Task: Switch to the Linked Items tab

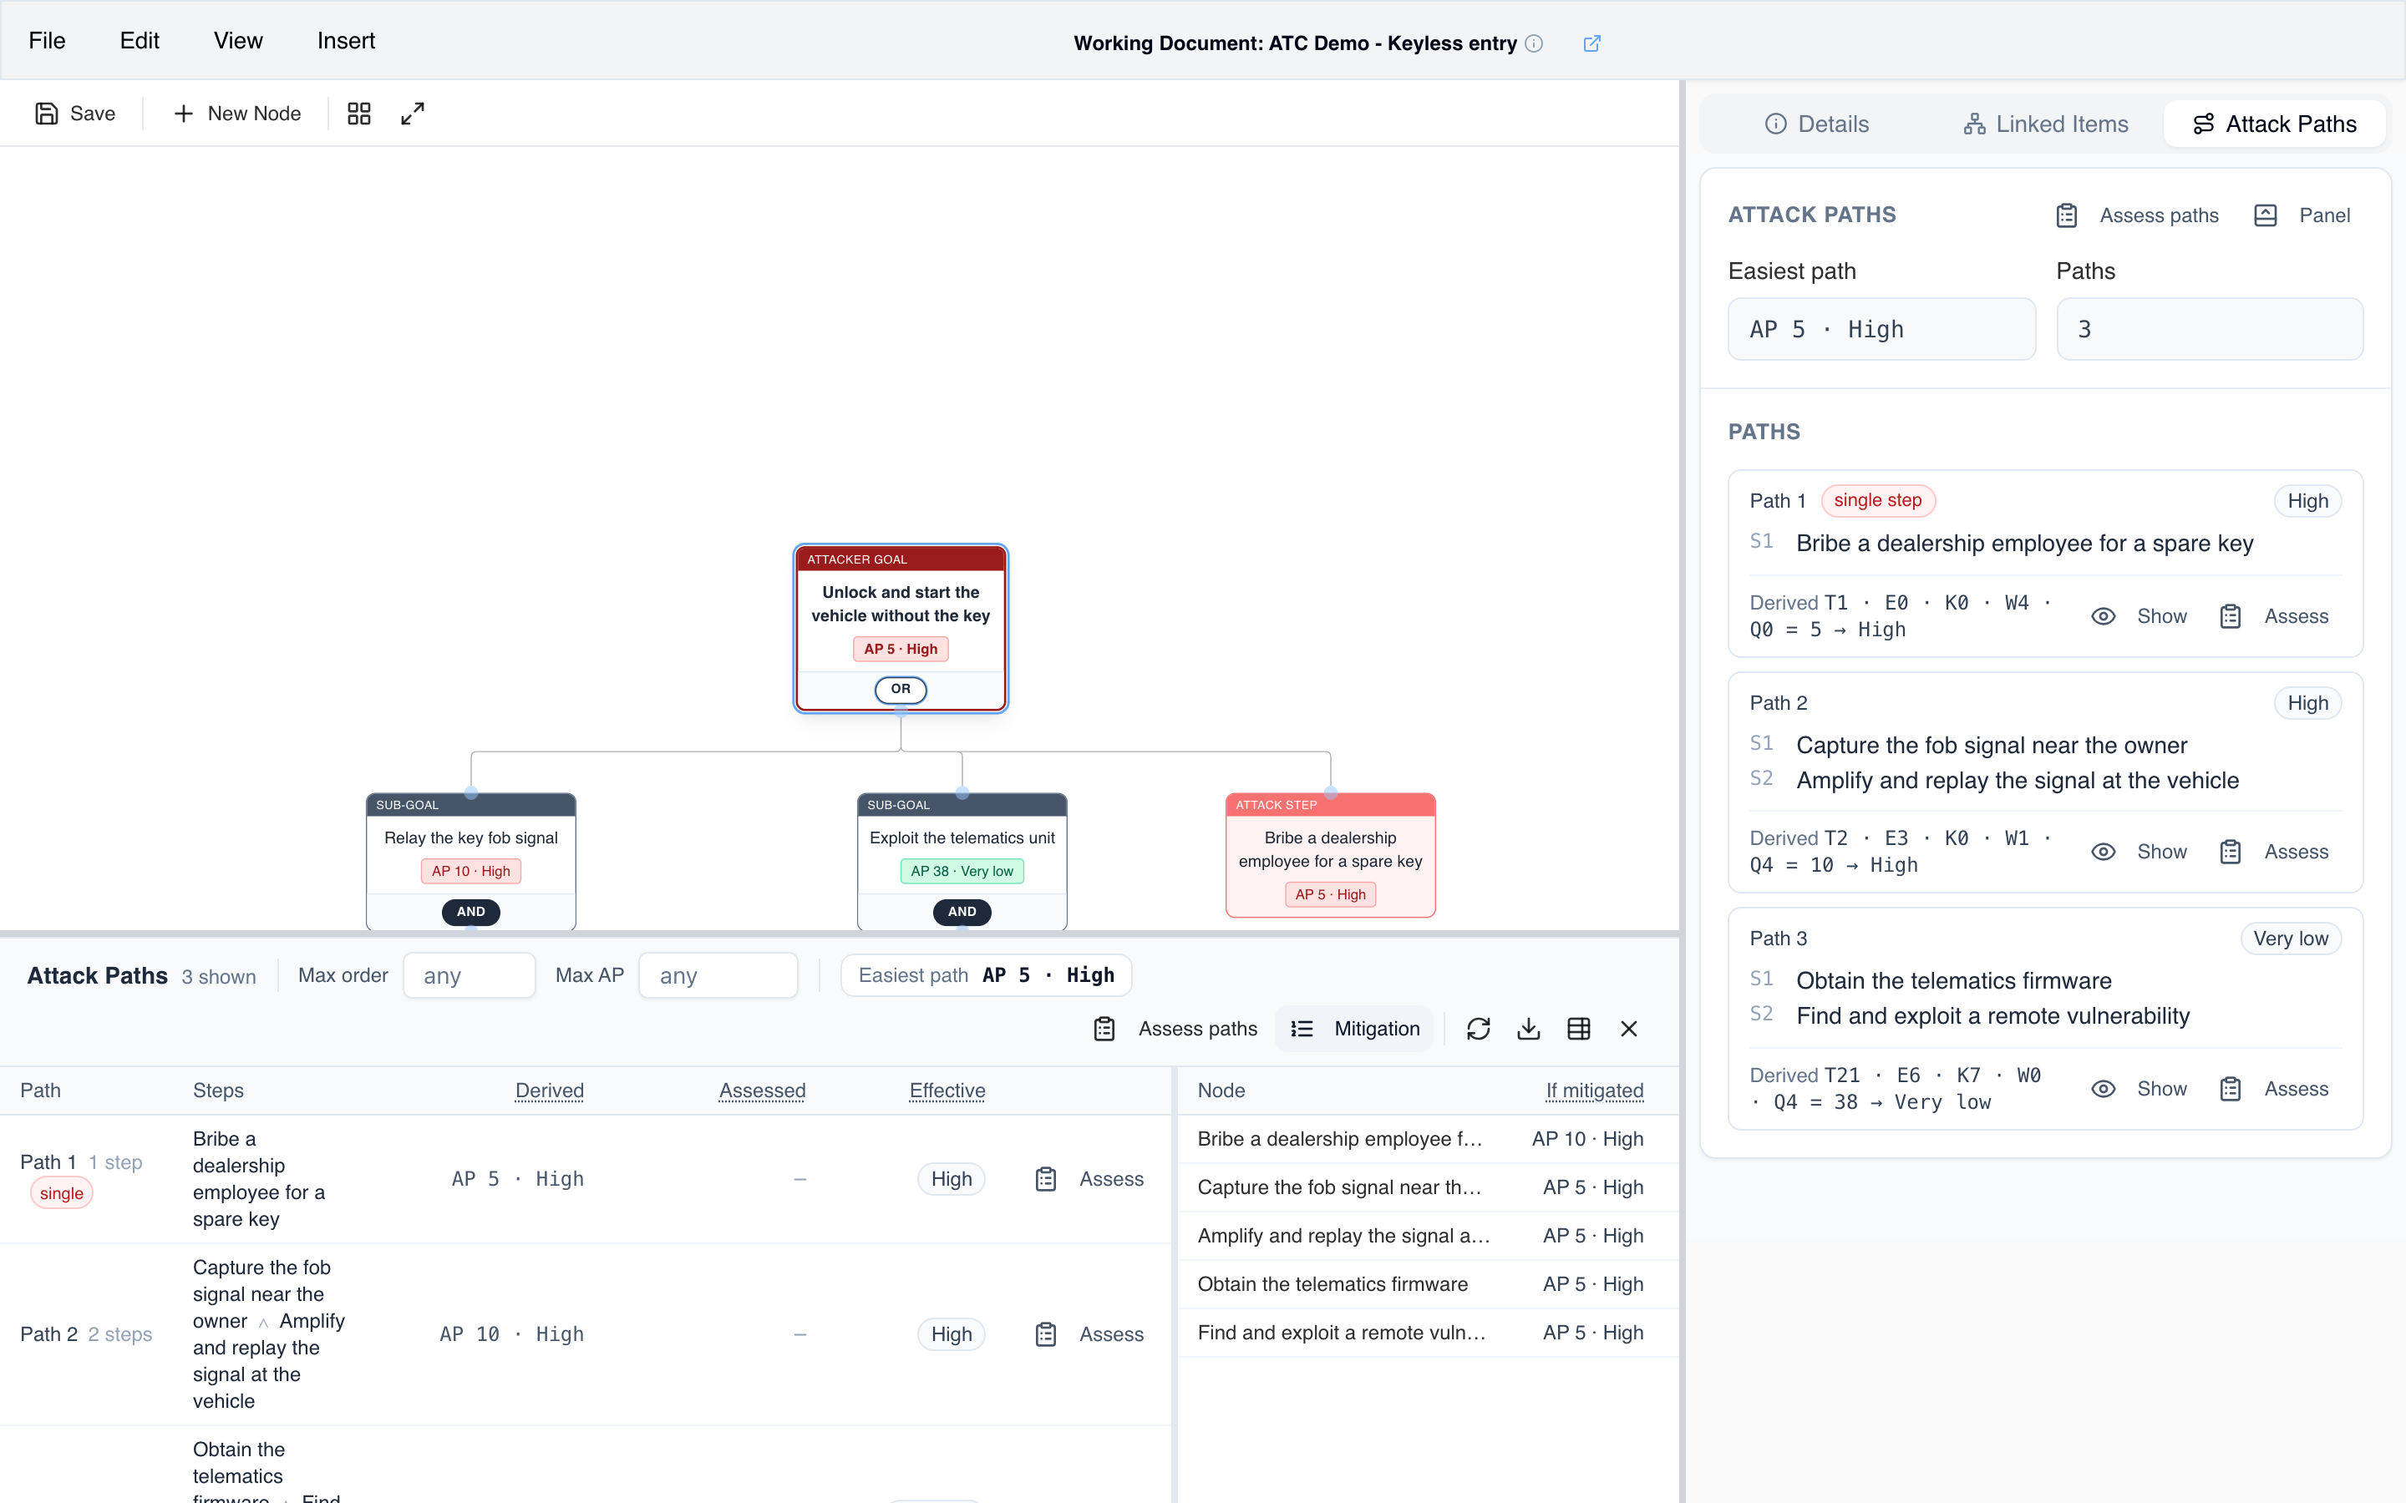Action: [2045, 124]
